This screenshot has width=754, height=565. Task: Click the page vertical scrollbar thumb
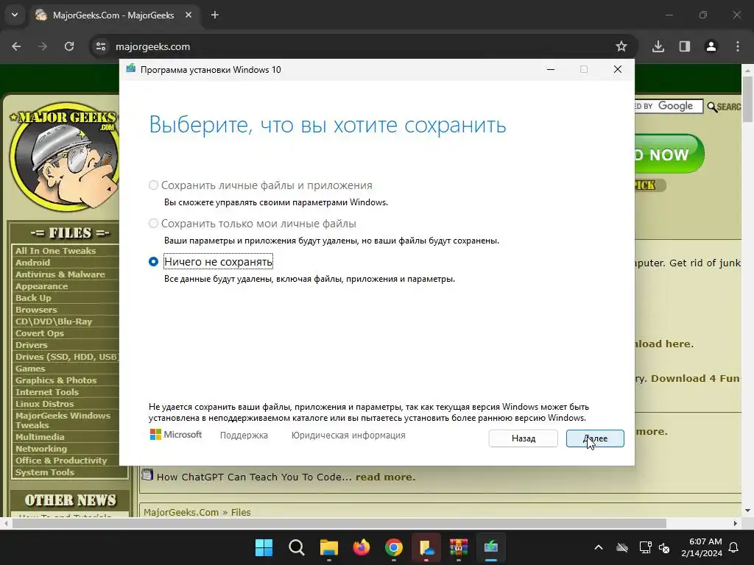[747, 99]
